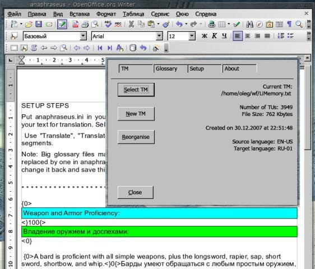Click the Export as PDF icon

(75, 24)
